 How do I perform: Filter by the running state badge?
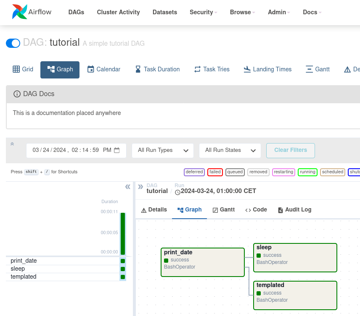click(307, 172)
